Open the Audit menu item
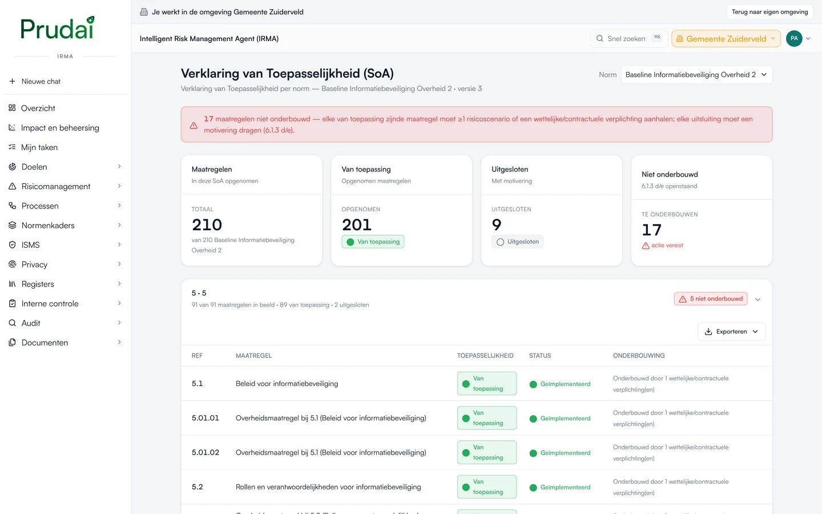The width and height of the screenshot is (822, 514). [65, 323]
